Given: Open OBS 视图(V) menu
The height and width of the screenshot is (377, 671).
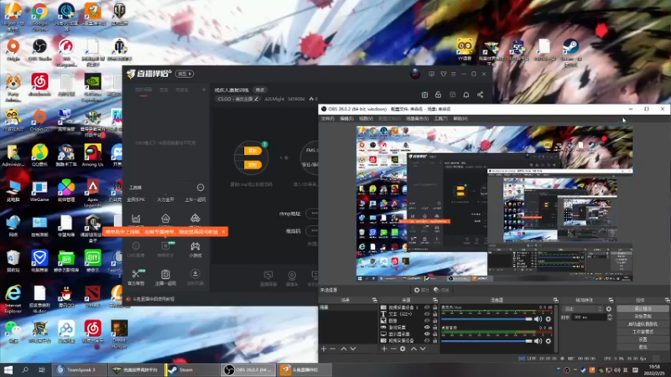Looking at the screenshot, I should (366, 118).
